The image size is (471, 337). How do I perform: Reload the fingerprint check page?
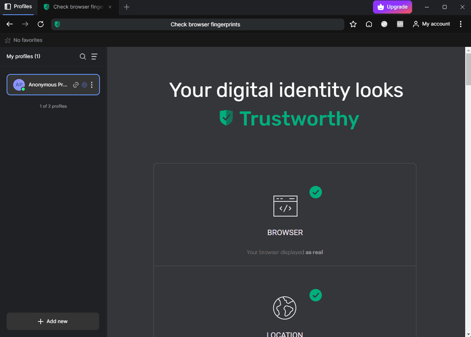(x=40, y=24)
